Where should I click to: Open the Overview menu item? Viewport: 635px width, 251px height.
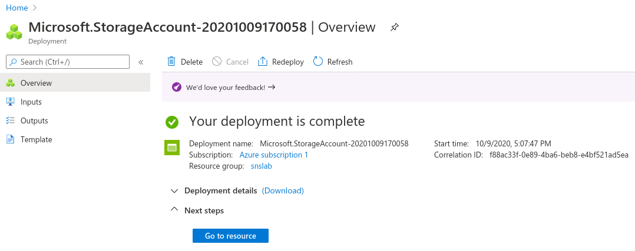[75, 83]
